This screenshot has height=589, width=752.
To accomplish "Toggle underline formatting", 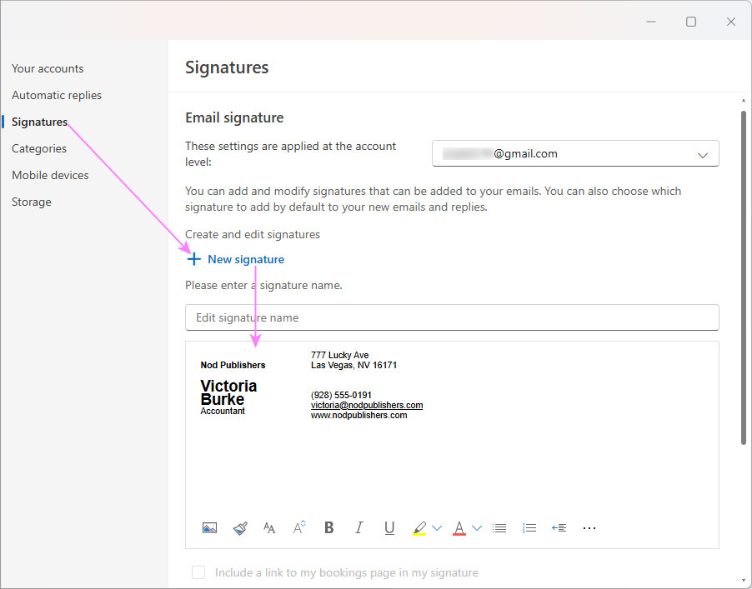I will click(x=389, y=528).
